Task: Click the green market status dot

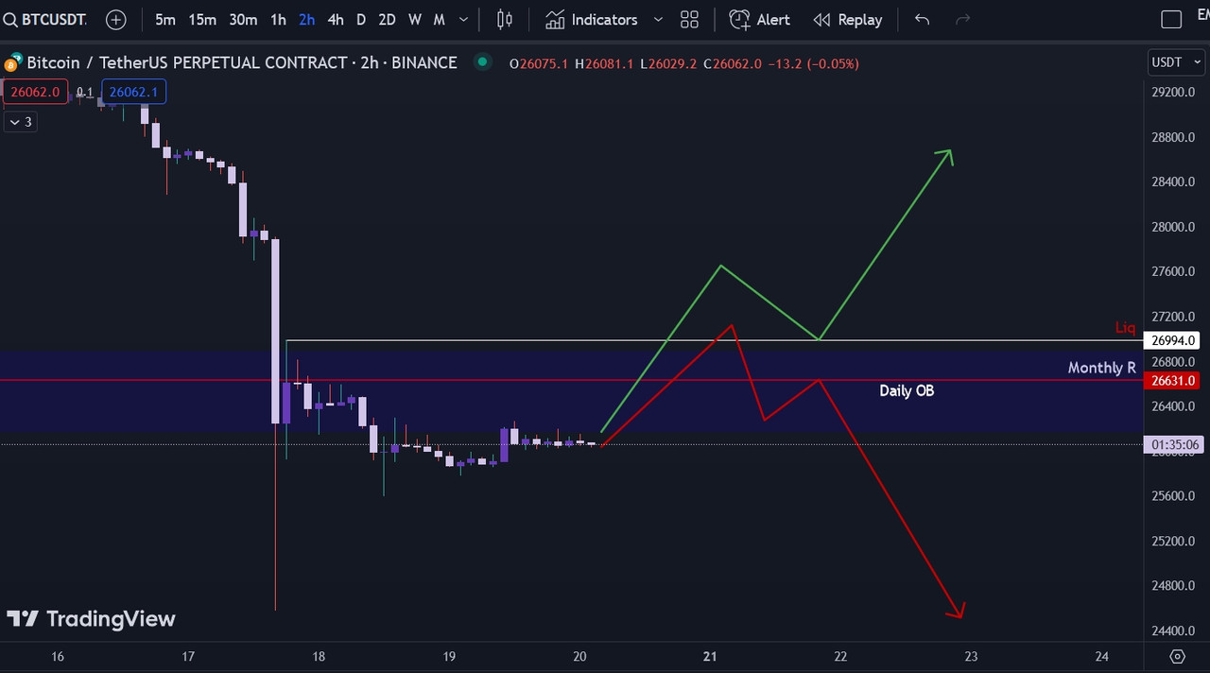Action: point(483,62)
